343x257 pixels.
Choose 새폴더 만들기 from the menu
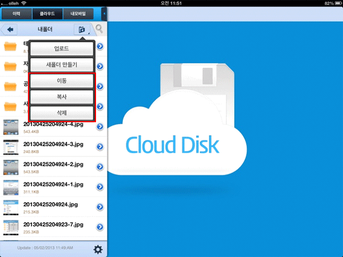(62, 65)
